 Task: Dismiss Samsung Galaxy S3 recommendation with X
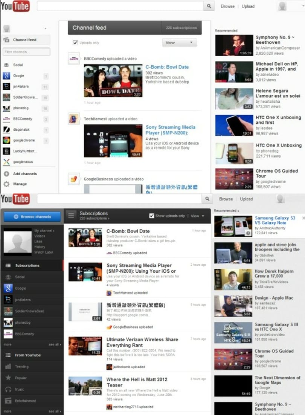coord(303,218)
